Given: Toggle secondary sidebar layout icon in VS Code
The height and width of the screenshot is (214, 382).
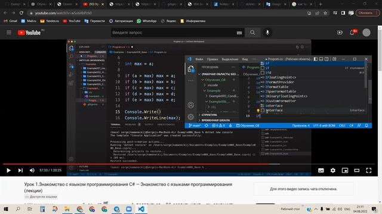Looking at the screenshot, I should 326,59.
